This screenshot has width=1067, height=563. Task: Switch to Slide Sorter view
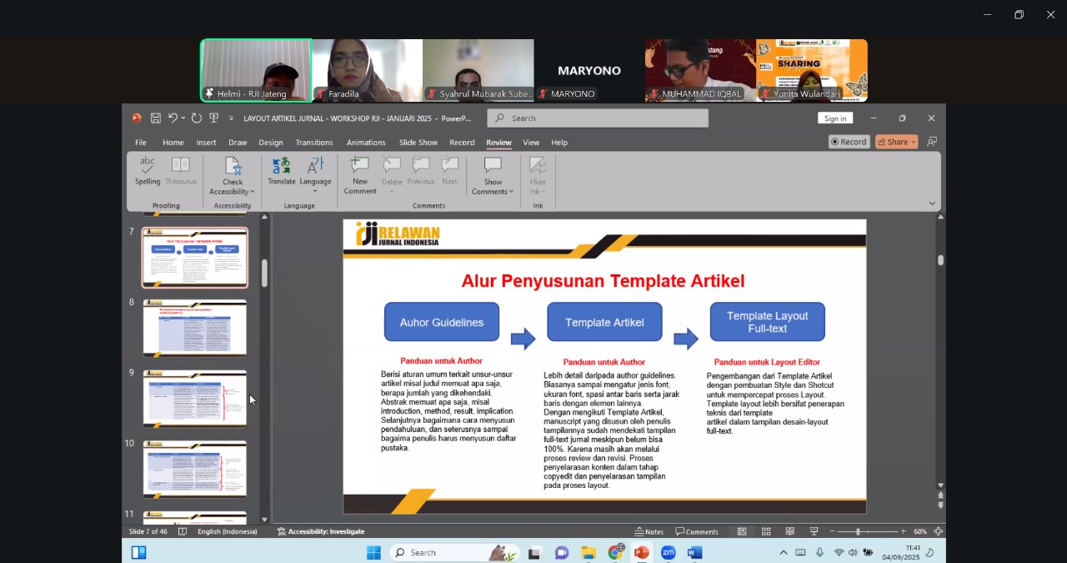[765, 531]
